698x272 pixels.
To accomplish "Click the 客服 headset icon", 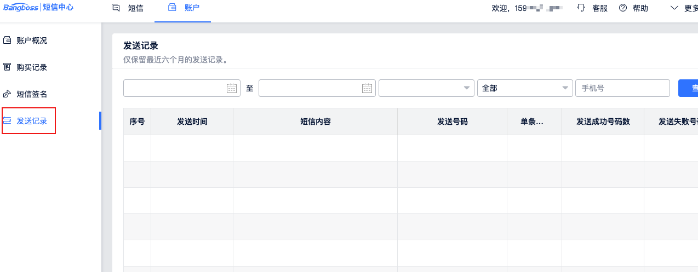I will point(581,8).
